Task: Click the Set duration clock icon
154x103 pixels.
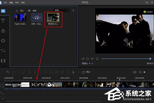Action: click(x=68, y=72)
